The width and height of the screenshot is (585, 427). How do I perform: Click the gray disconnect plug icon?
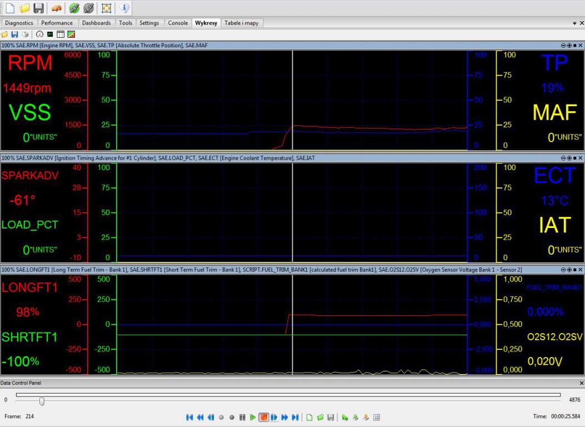[88, 8]
